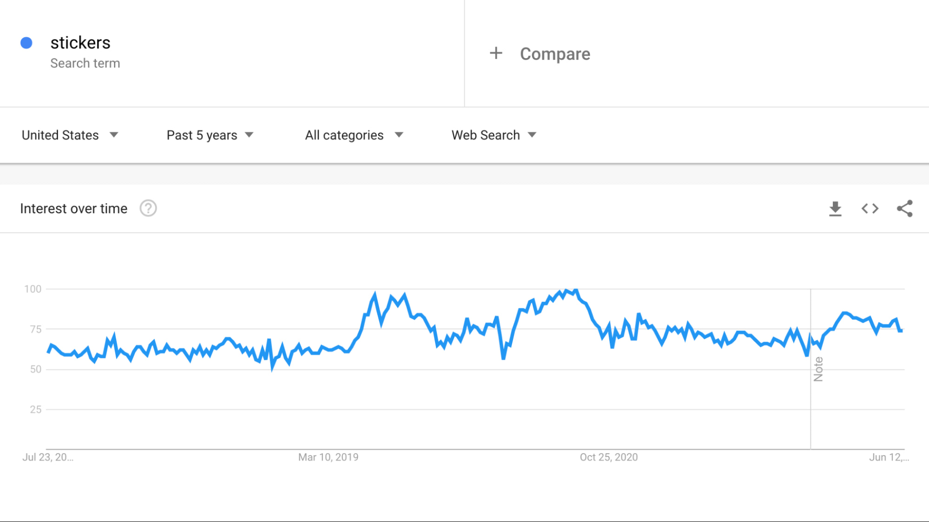The width and height of the screenshot is (929, 522).
Task: Click the embed code icon
Action: click(870, 209)
